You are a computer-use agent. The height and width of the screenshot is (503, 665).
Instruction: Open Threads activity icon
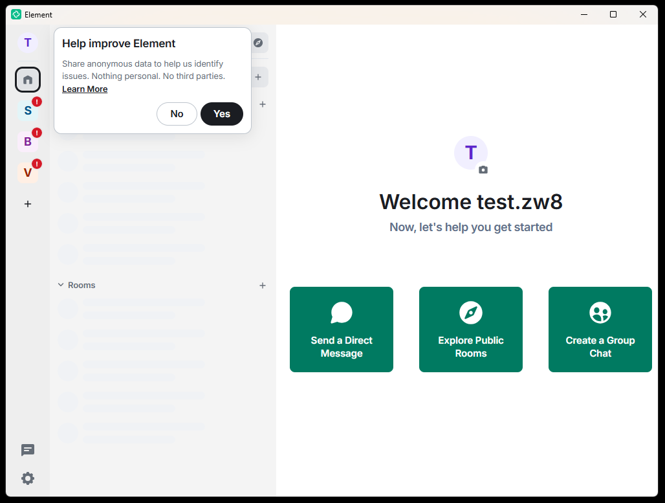coord(28,450)
